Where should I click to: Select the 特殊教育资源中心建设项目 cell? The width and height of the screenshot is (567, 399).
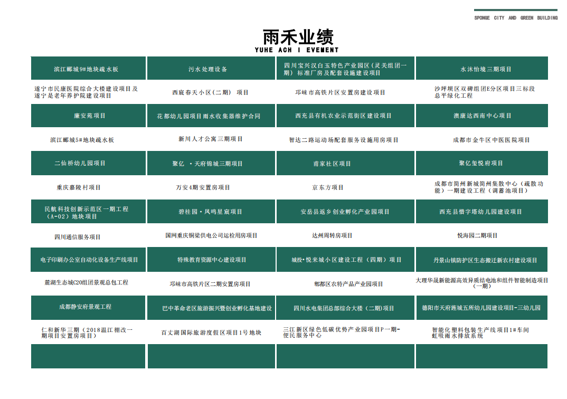(x=211, y=260)
